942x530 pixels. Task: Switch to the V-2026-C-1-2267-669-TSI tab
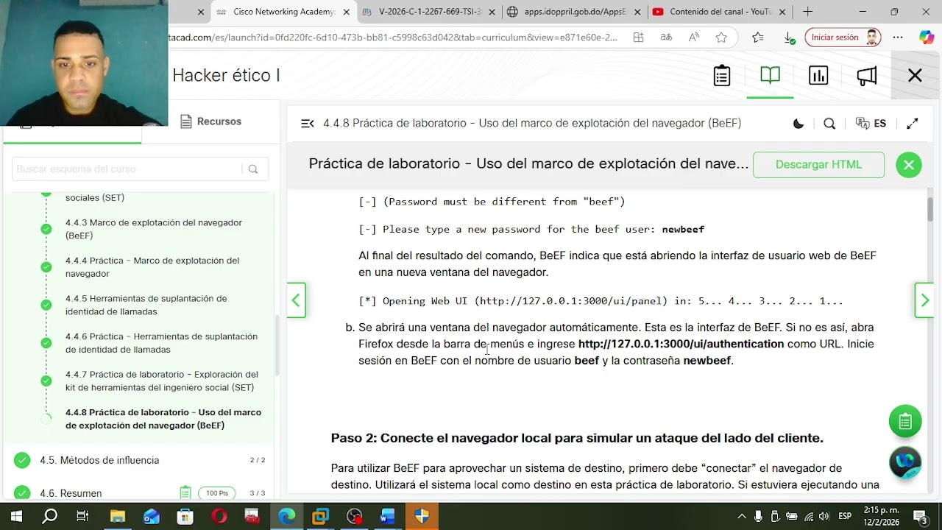pos(429,12)
